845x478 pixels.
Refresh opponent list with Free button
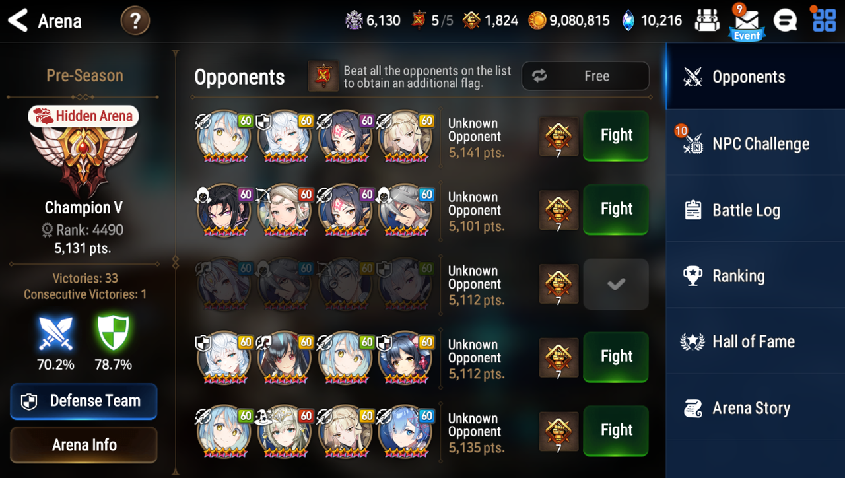pos(586,76)
